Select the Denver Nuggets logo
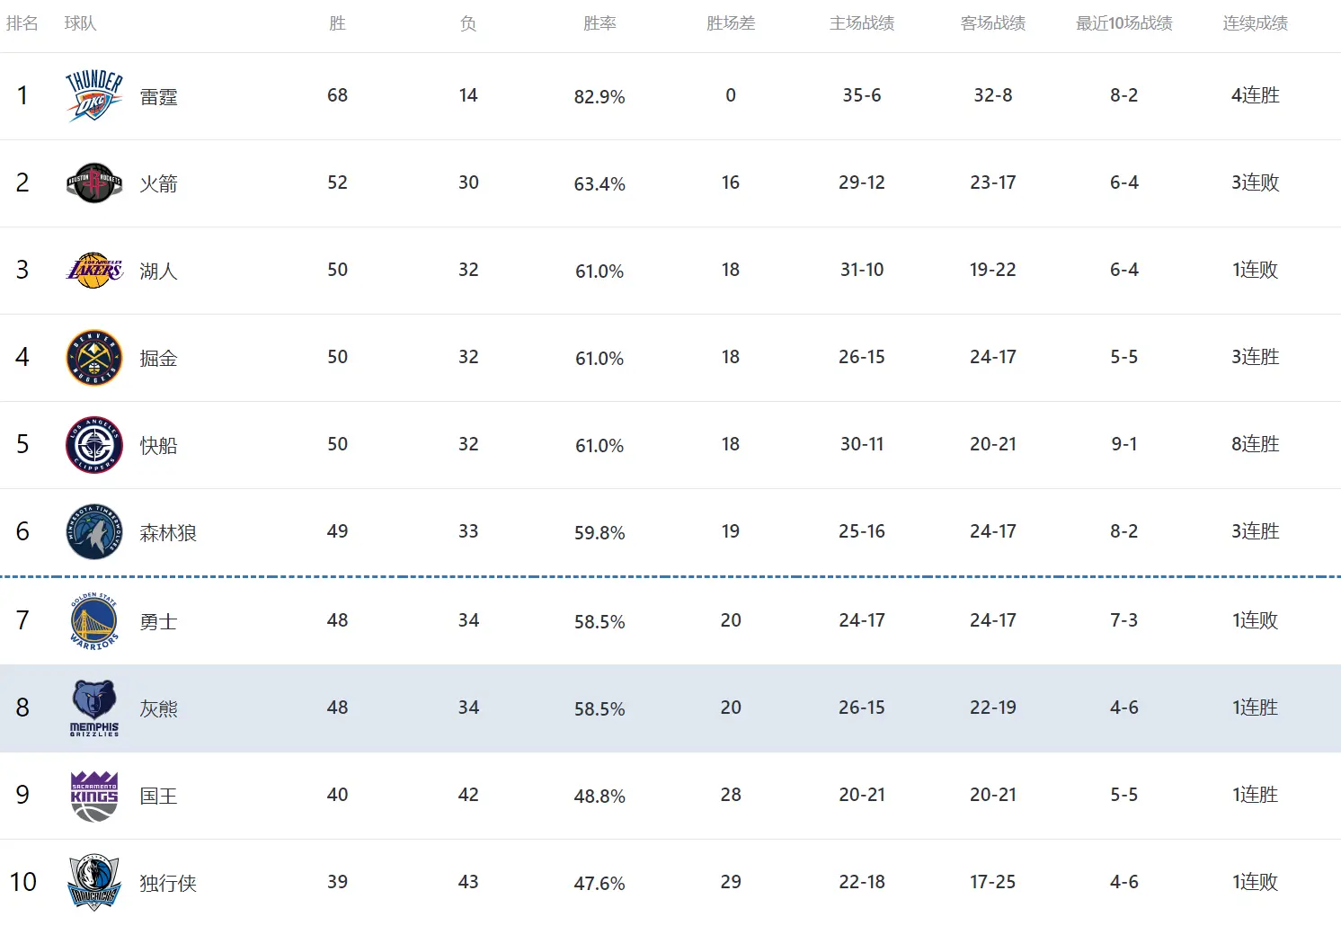The image size is (1341, 926). 94,358
